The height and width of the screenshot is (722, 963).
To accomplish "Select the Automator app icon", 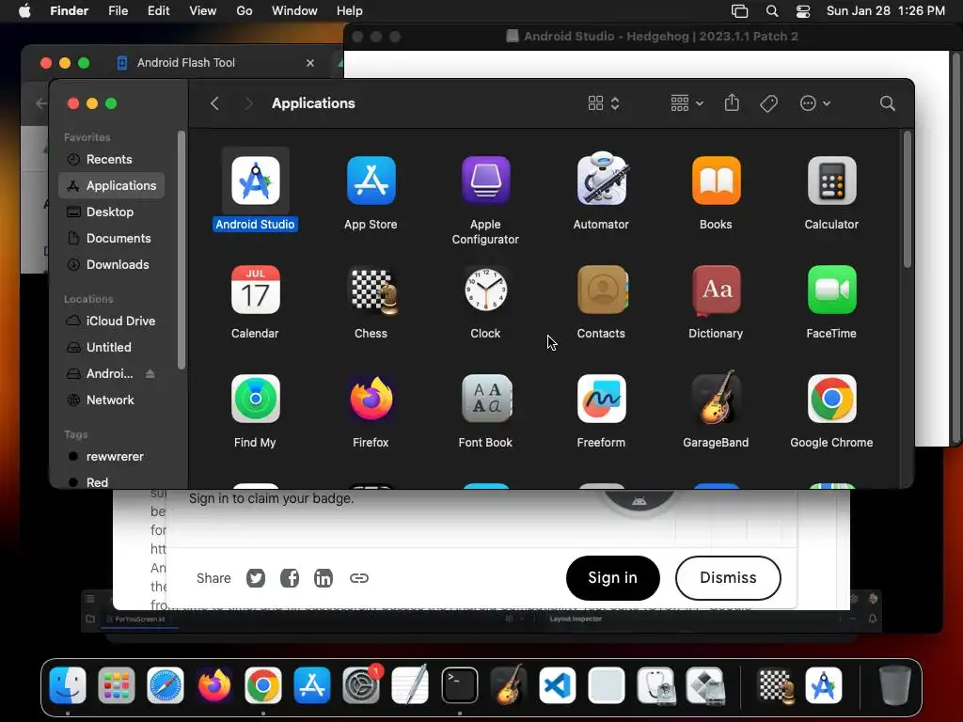I will coord(601,178).
